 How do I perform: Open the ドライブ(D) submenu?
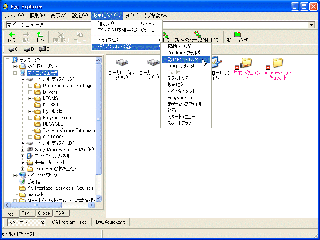click(x=126, y=40)
